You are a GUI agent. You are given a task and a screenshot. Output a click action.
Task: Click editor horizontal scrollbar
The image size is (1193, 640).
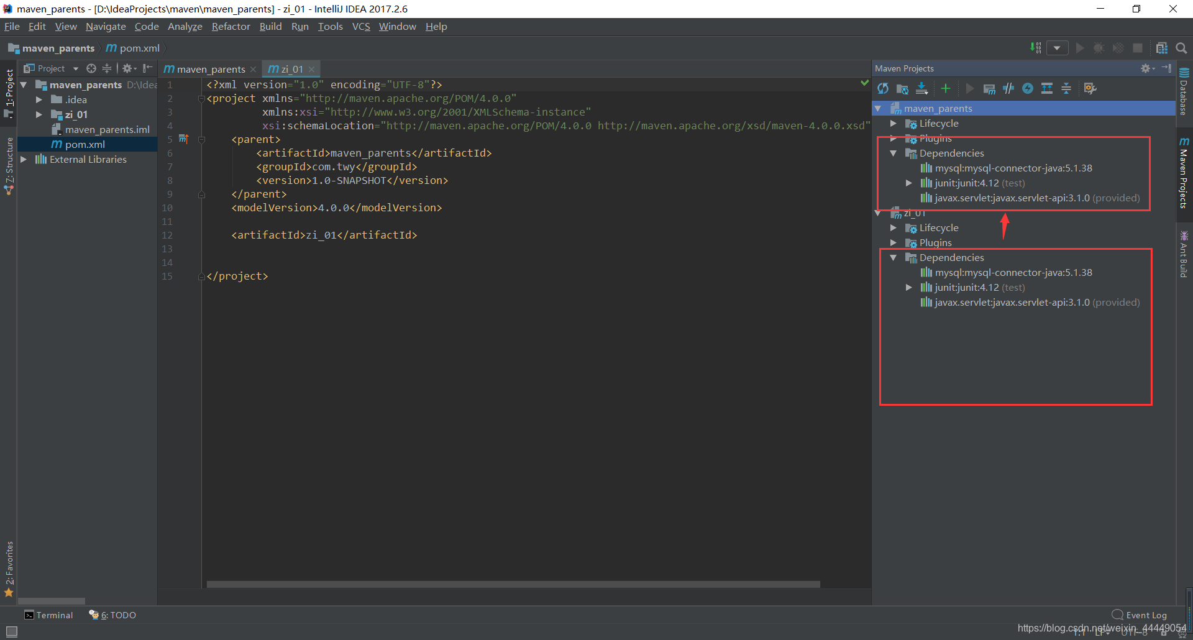513,584
